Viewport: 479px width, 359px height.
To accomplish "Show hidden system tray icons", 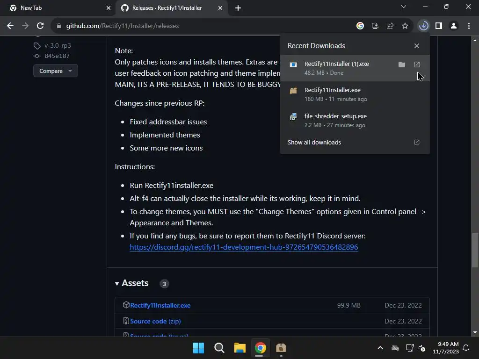I will pyautogui.click(x=380, y=348).
